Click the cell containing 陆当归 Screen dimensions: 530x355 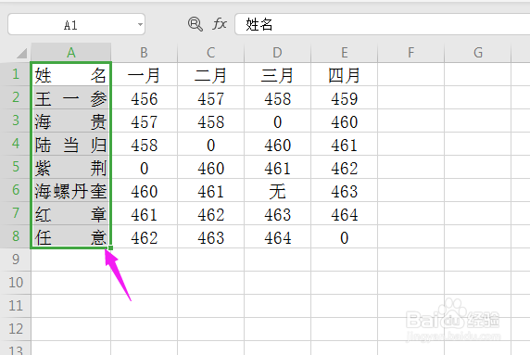pos(71,144)
